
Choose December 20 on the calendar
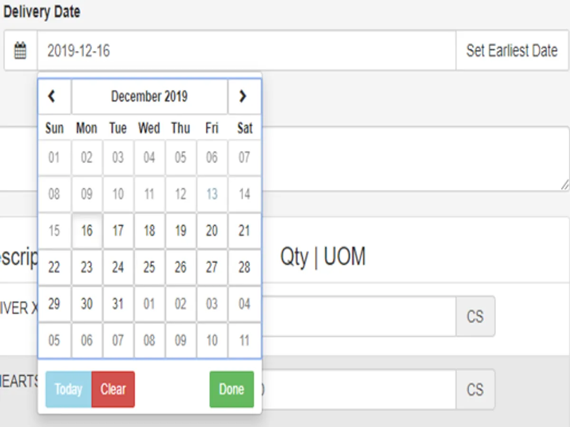click(212, 231)
